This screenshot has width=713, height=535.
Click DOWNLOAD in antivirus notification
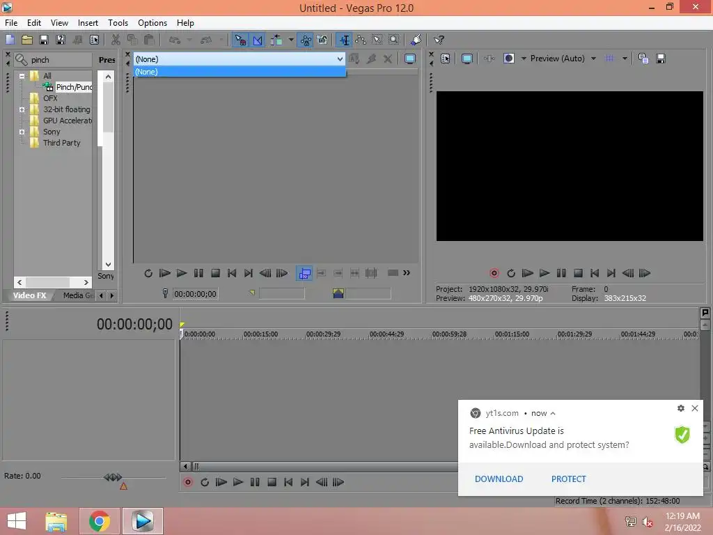499,479
